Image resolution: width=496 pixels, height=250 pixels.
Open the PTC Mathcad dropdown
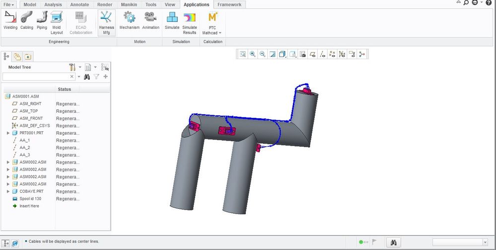pyautogui.click(x=213, y=23)
